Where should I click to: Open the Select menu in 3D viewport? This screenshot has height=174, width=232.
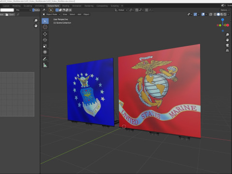(72, 14)
